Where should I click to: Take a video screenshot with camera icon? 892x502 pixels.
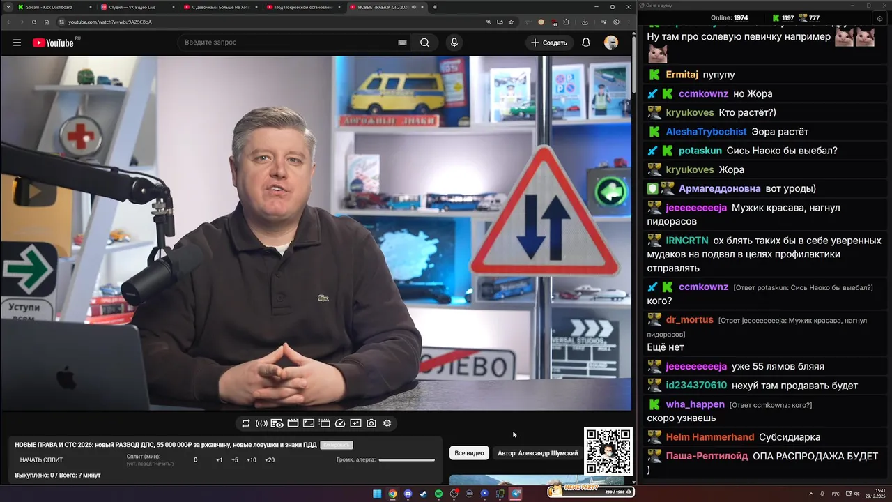[x=371, y=423]
